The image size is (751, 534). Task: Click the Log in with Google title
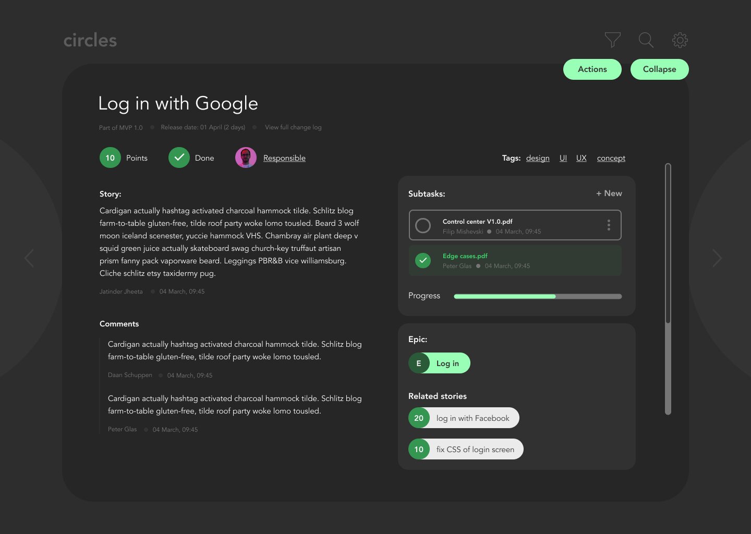pos(178,103)
